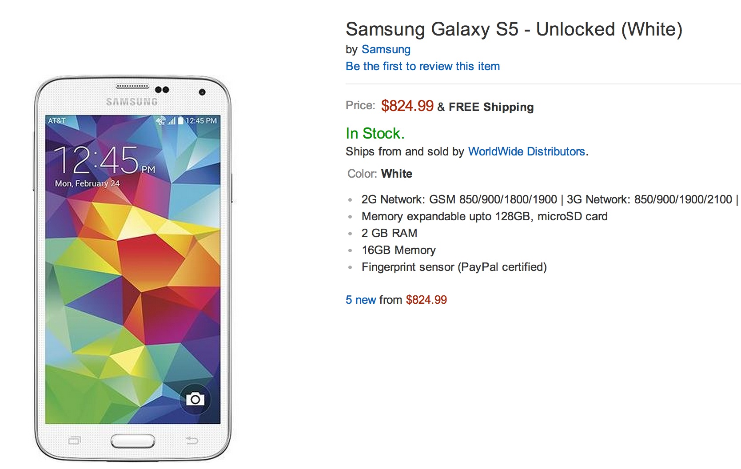The height and width of the screenshot is (469, 741).
Task: Tap the back key on the phone
Action: (x=192, y=440)
